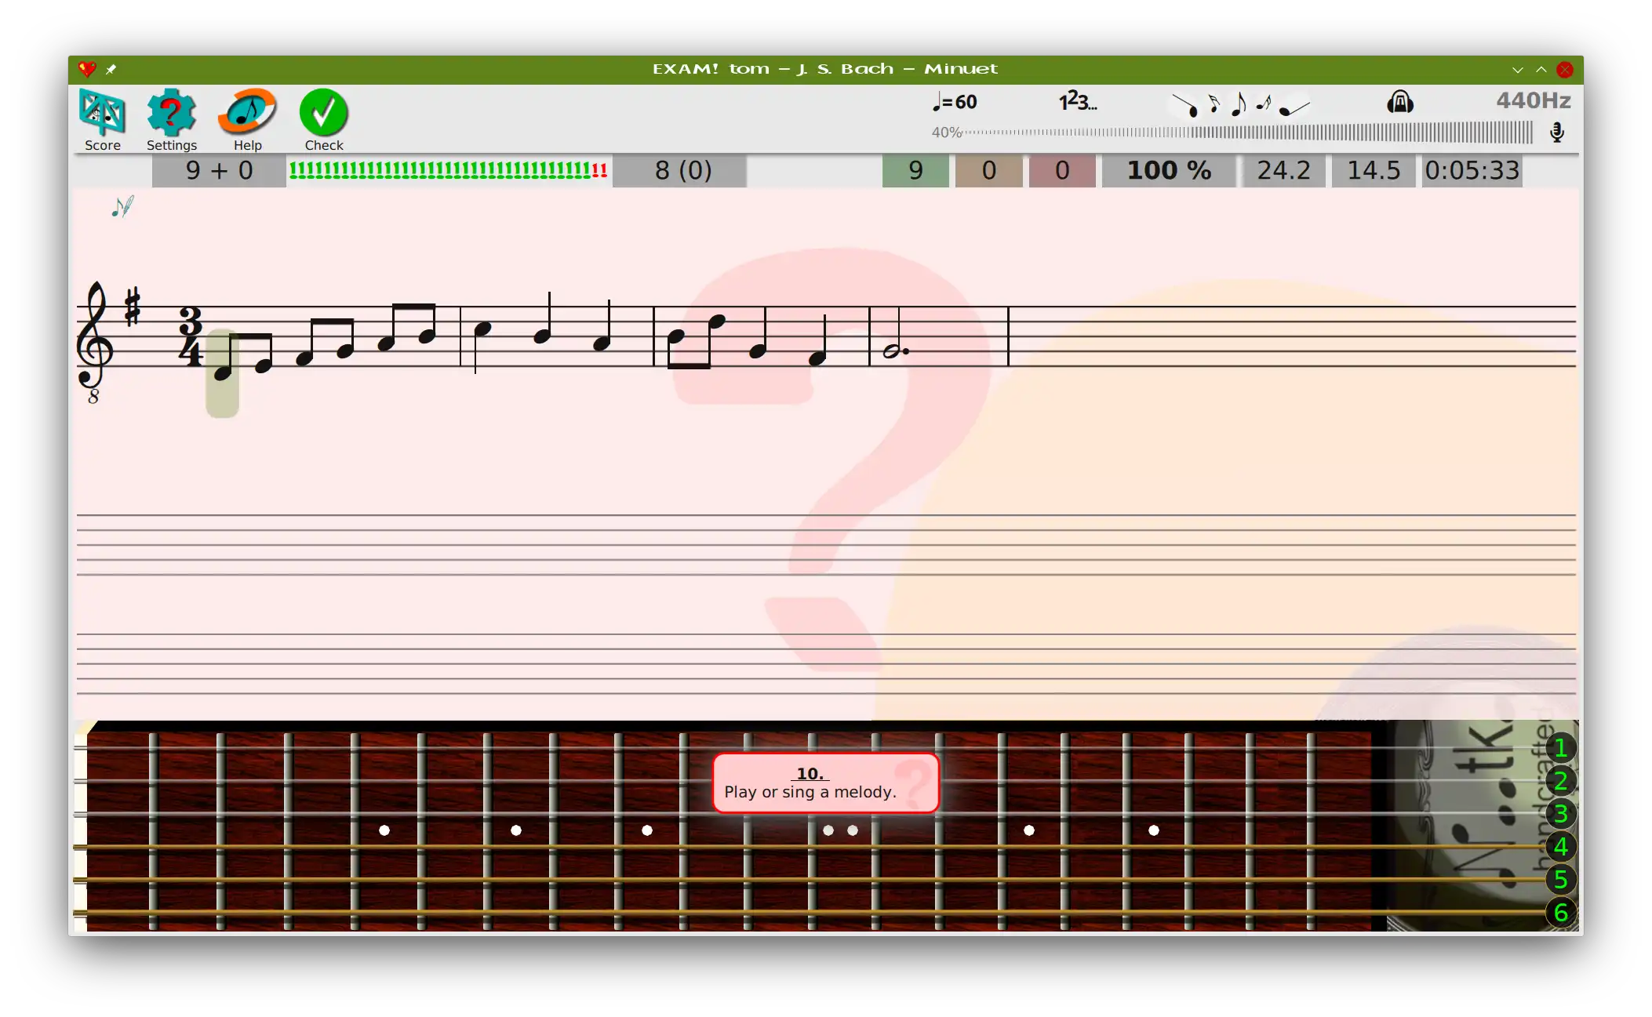Click the small note icon above the staff
1652x1017 pixels.
tap(122, 207)
